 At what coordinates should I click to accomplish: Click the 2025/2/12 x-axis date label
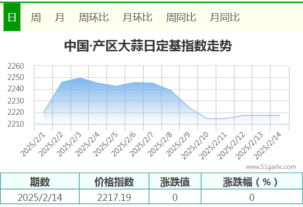click(231, 146)
